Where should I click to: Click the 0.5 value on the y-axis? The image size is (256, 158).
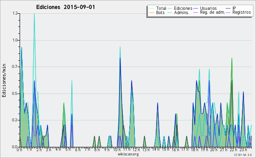(15, 94)
